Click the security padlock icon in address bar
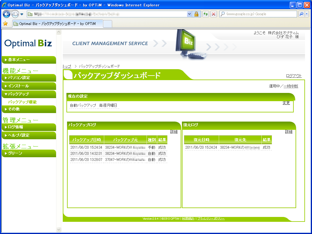The image size is (312, 234). 197,14
